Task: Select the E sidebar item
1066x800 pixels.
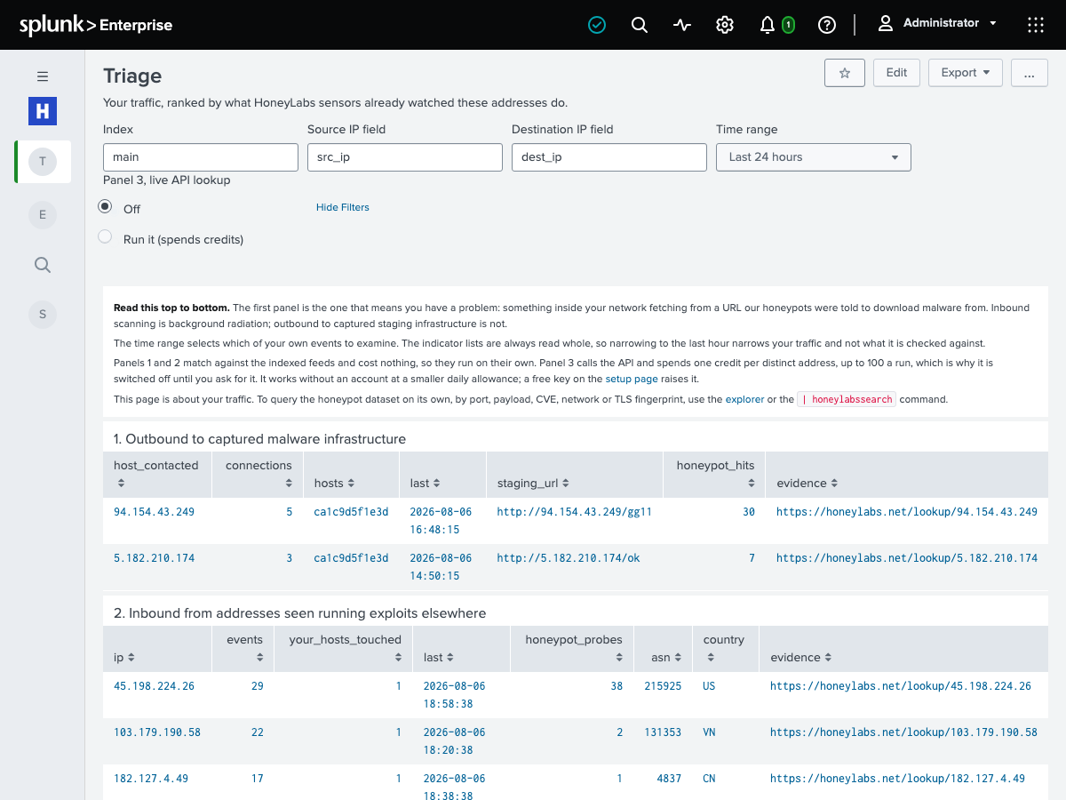Action: [x=43, y=214]
